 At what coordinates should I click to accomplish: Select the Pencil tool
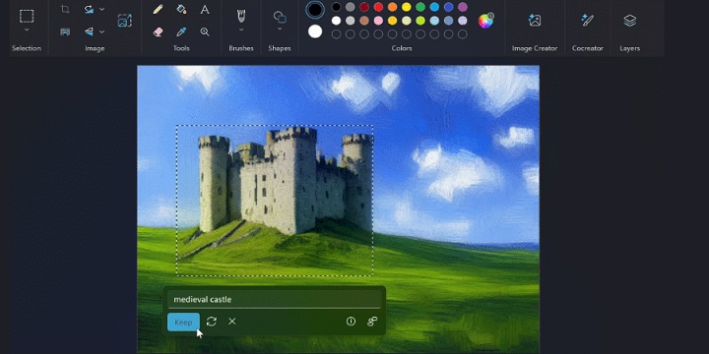coord(158,9)
